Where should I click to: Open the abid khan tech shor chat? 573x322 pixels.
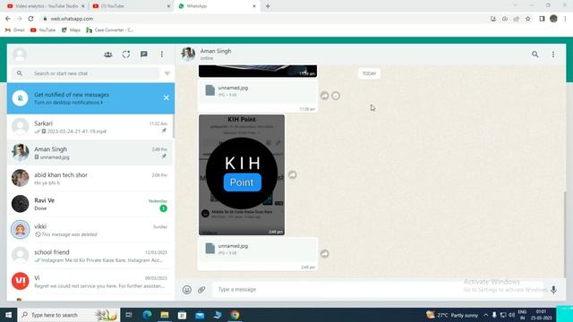90,179
